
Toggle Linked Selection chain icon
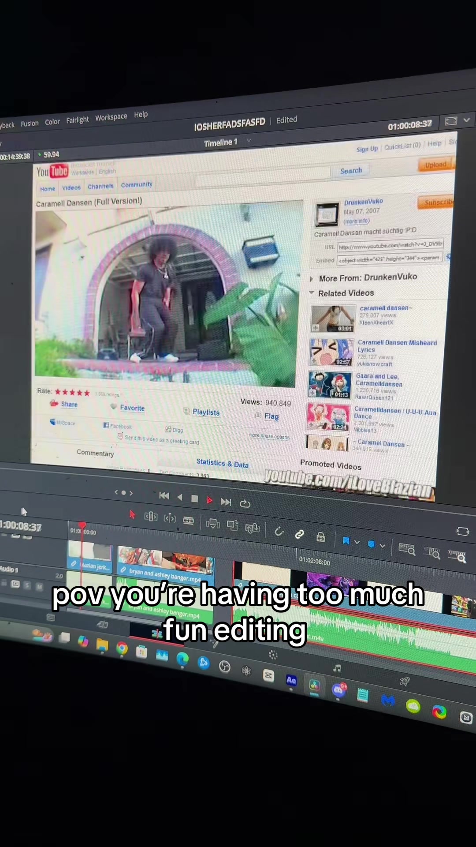(x=299, y=534)
